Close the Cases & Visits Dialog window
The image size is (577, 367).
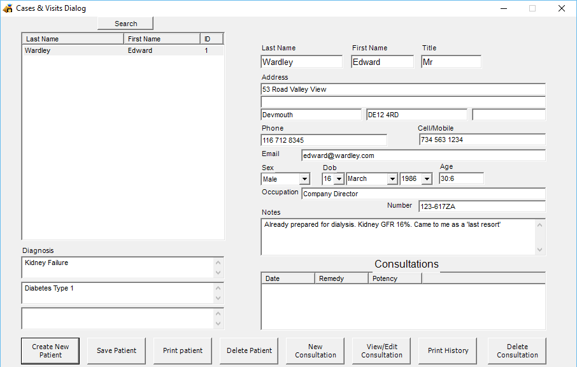point(562,8)
